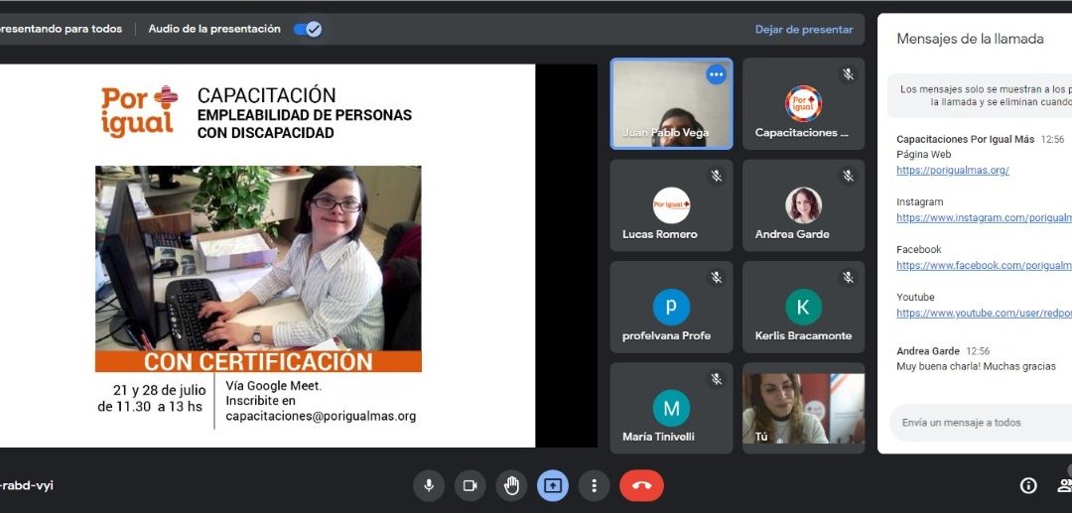Click the CON CERTIFICACIÓN banner on slide
Viewport: 1072px width, 513px height.
(x=258, y=361)
